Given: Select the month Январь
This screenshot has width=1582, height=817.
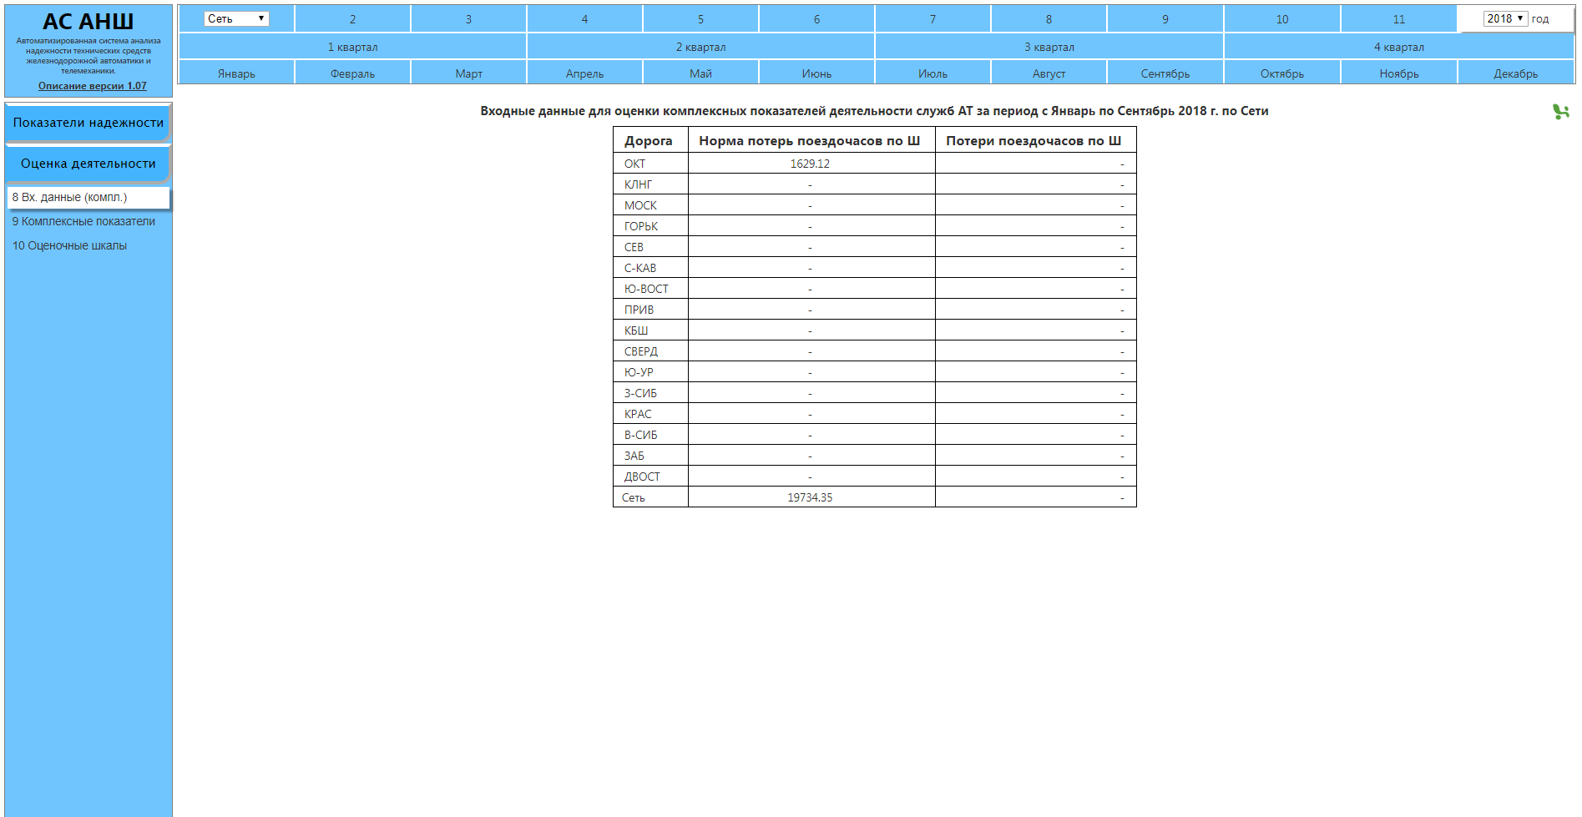Looking at the screenshot, I should 236,73.
